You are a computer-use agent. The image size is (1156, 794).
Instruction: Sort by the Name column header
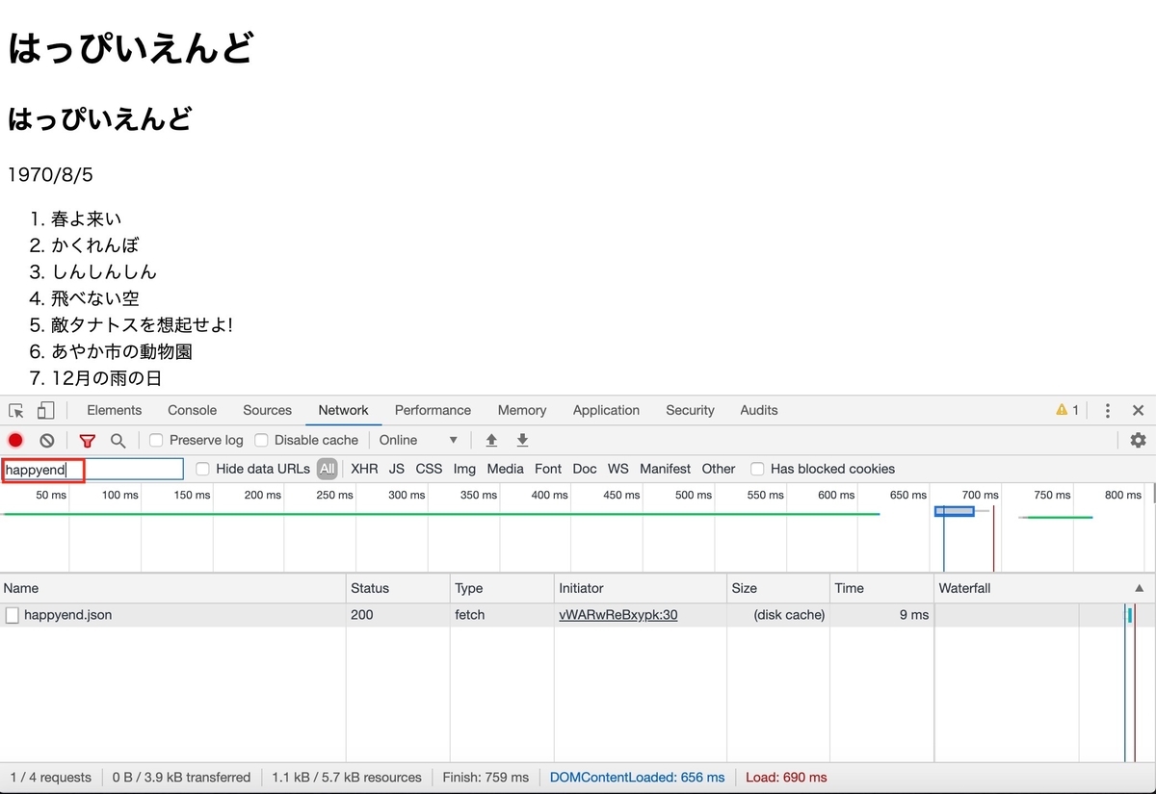pyautogui.click(x=173, y=588)
